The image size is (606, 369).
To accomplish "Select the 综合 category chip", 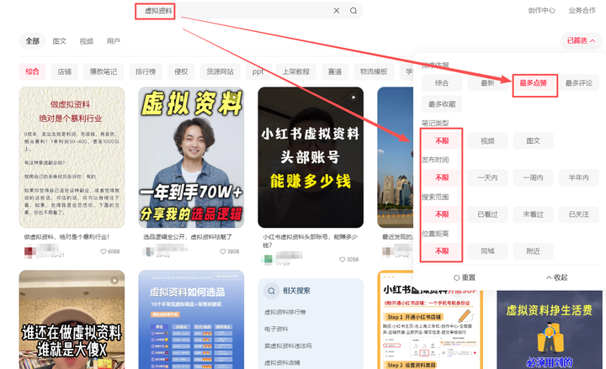I will click(33, 71).
